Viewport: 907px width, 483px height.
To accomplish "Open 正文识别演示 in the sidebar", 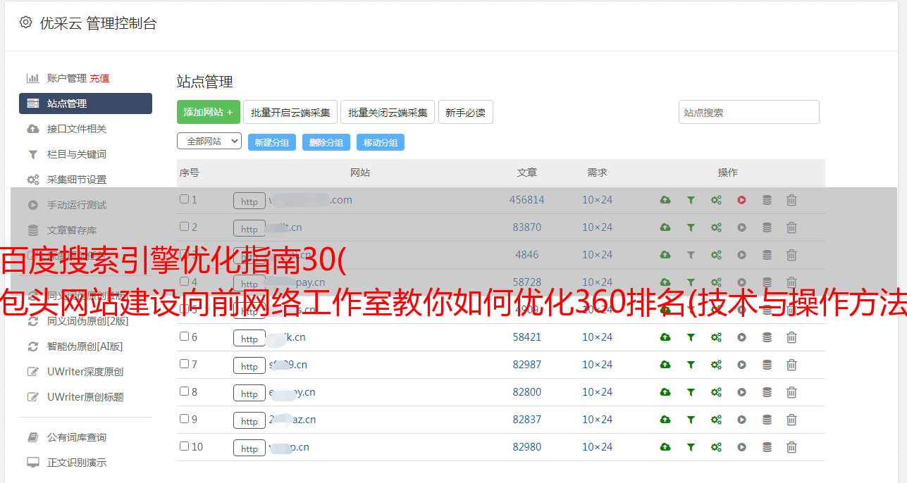I will coord(77,463).
